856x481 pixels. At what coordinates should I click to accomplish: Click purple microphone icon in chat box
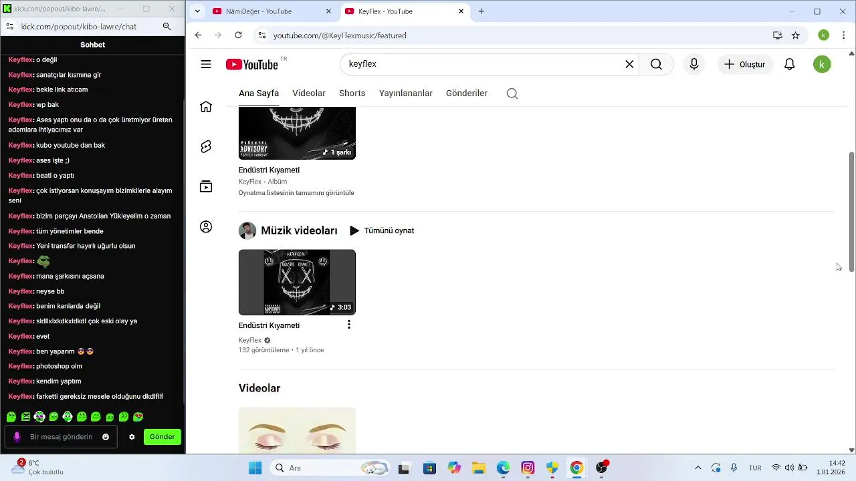(x=17, y=437)
